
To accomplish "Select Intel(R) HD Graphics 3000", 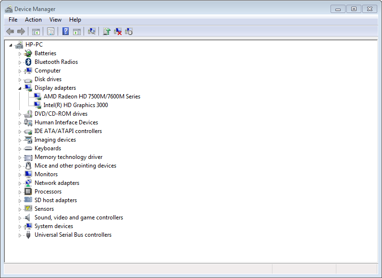I will pos(75,105).
